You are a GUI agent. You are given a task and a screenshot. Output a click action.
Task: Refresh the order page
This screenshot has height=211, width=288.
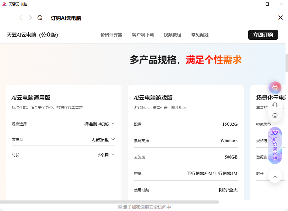tap(40, 18)
